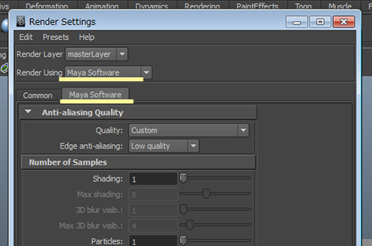This screenshot has width=372, height=246.
Task: Select the Muscle shelf tab in Maya
Action: [x=340, y=5]
